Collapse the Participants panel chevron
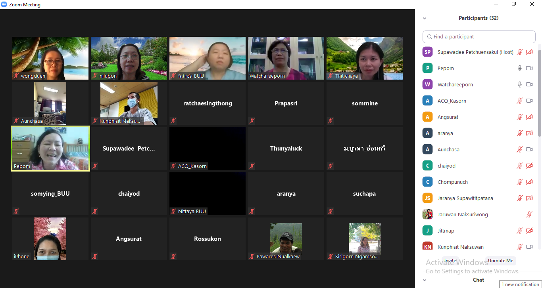542x288 pixels. [x=425, y=18]
